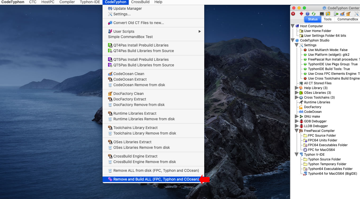The height and width of the screenshot is (199, 360).
Task: Collapse the FreePascal Compiler tree node
Action: tap(297, 131)
